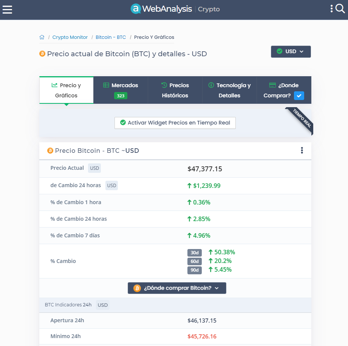This screenshot has width=348, height=346.
Task: Click the home breadcrumb icon
Action: tap(42, 37)
